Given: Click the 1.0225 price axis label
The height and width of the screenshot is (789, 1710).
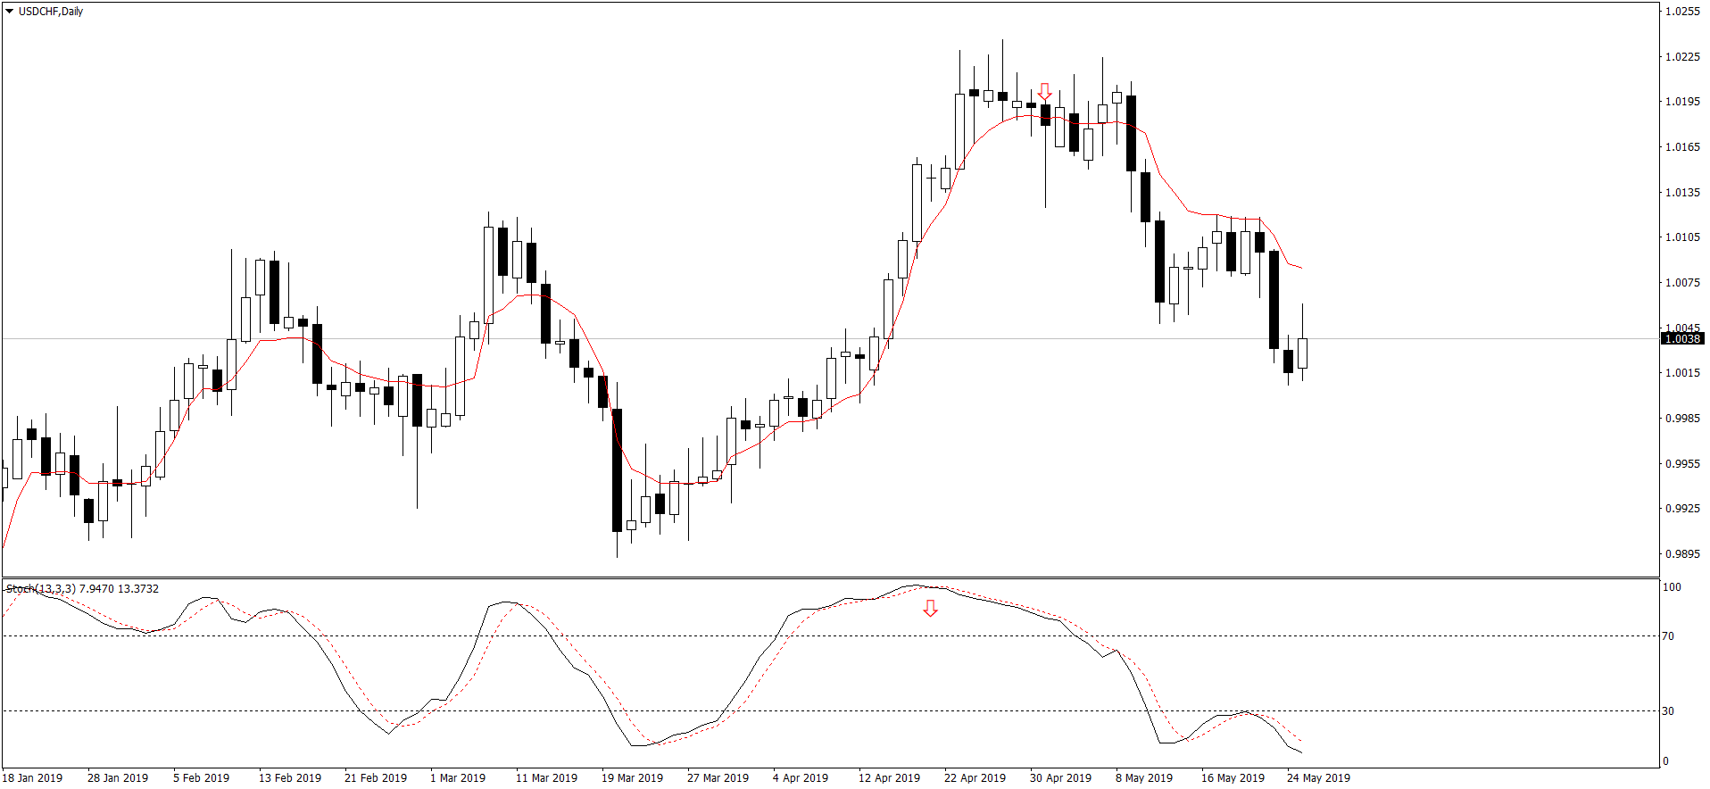Looking at the screenshot, I should [1682, 57].
